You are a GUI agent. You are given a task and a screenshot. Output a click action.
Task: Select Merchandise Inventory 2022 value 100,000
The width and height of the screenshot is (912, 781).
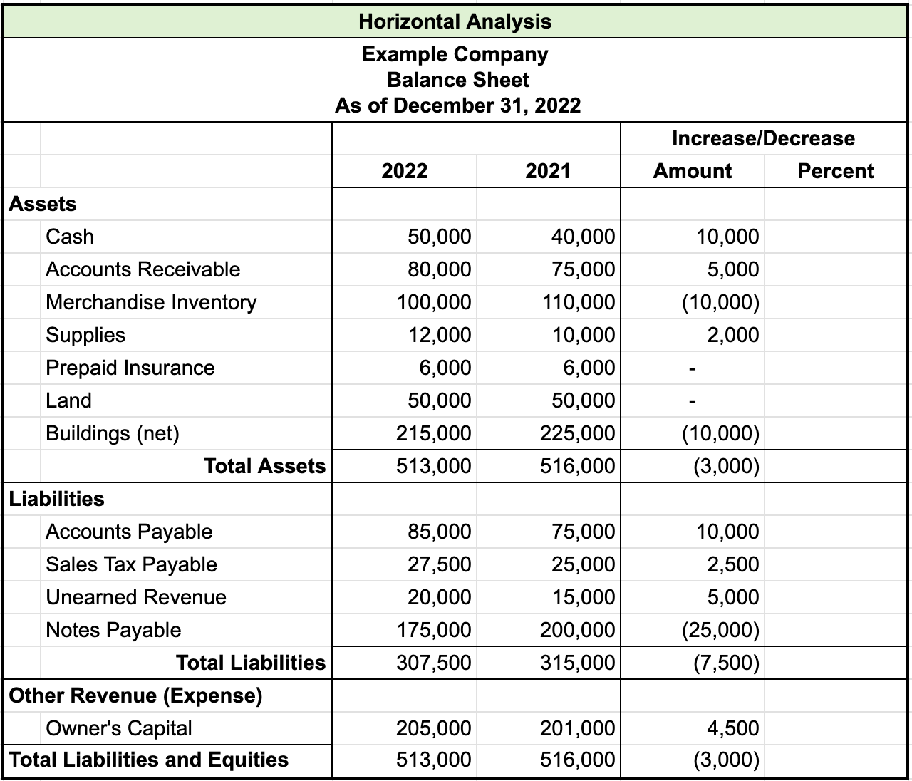tap(434, 302)
